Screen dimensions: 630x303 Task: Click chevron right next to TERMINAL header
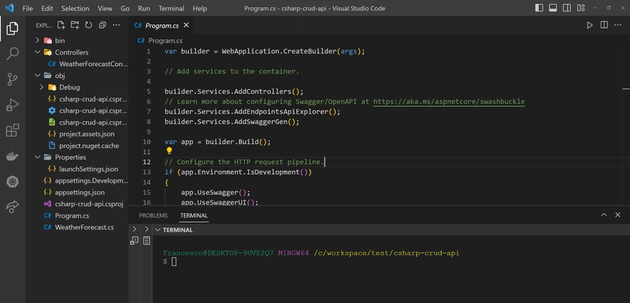146,230
